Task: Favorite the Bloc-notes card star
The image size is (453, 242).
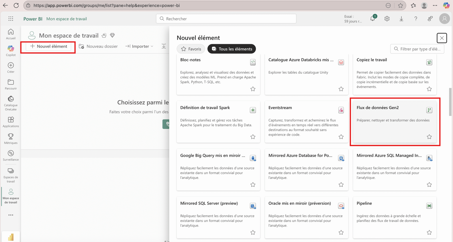Action: coord(253,89)
